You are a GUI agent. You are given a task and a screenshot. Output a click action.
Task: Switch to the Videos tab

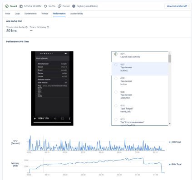point(44,14)
